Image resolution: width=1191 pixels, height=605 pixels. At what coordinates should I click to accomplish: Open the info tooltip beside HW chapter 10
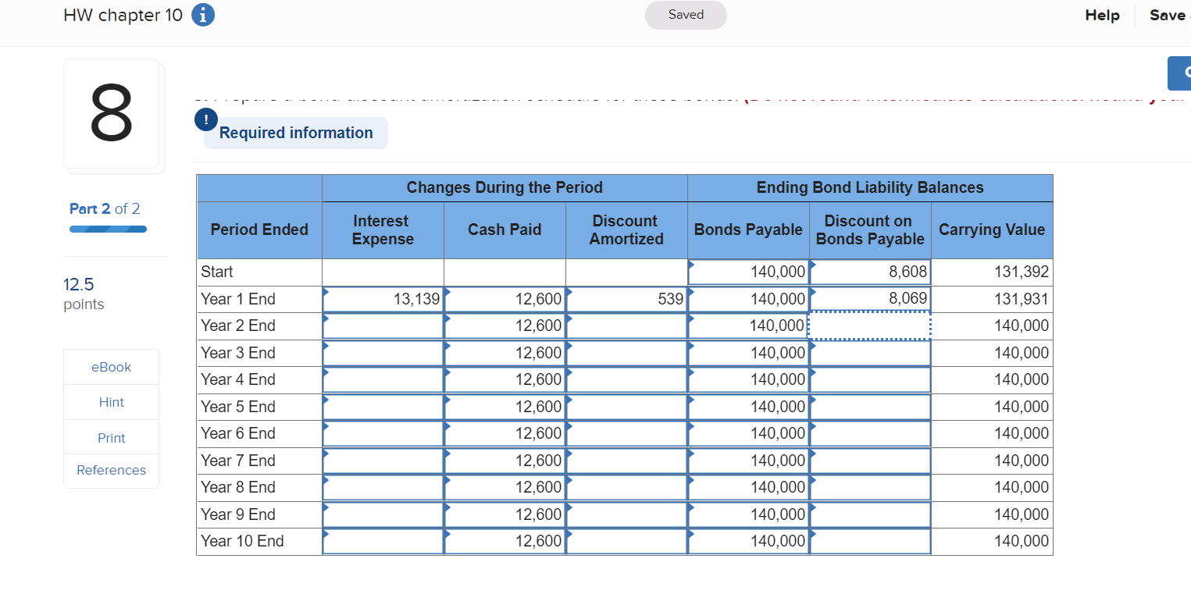click(202, 15)
